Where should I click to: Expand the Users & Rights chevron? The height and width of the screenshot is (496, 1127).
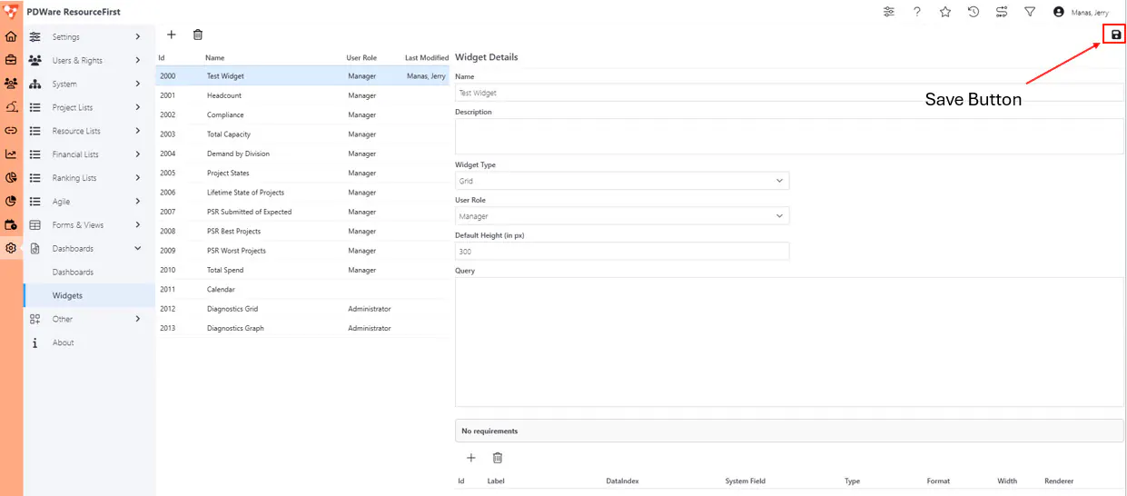pos(137,60)
